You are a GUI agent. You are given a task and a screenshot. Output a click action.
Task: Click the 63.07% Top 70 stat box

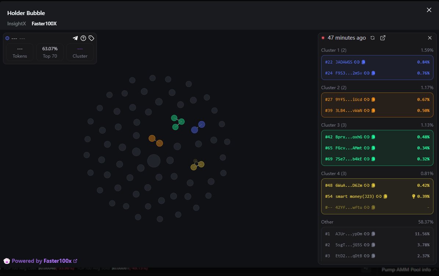[50, 52]
